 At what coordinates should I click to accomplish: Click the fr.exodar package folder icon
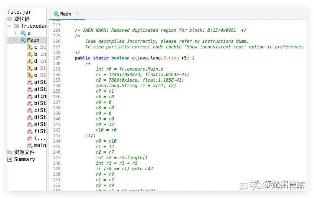(16, 26)
